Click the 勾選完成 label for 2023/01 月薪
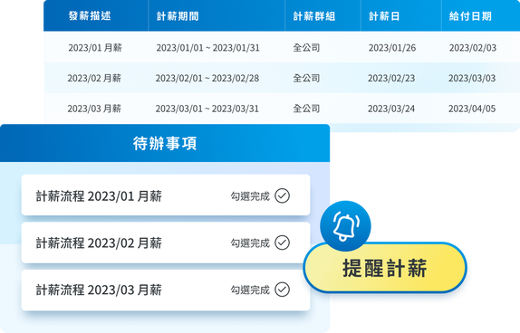This screenshot has height=333, width=520. pos(250,196)
